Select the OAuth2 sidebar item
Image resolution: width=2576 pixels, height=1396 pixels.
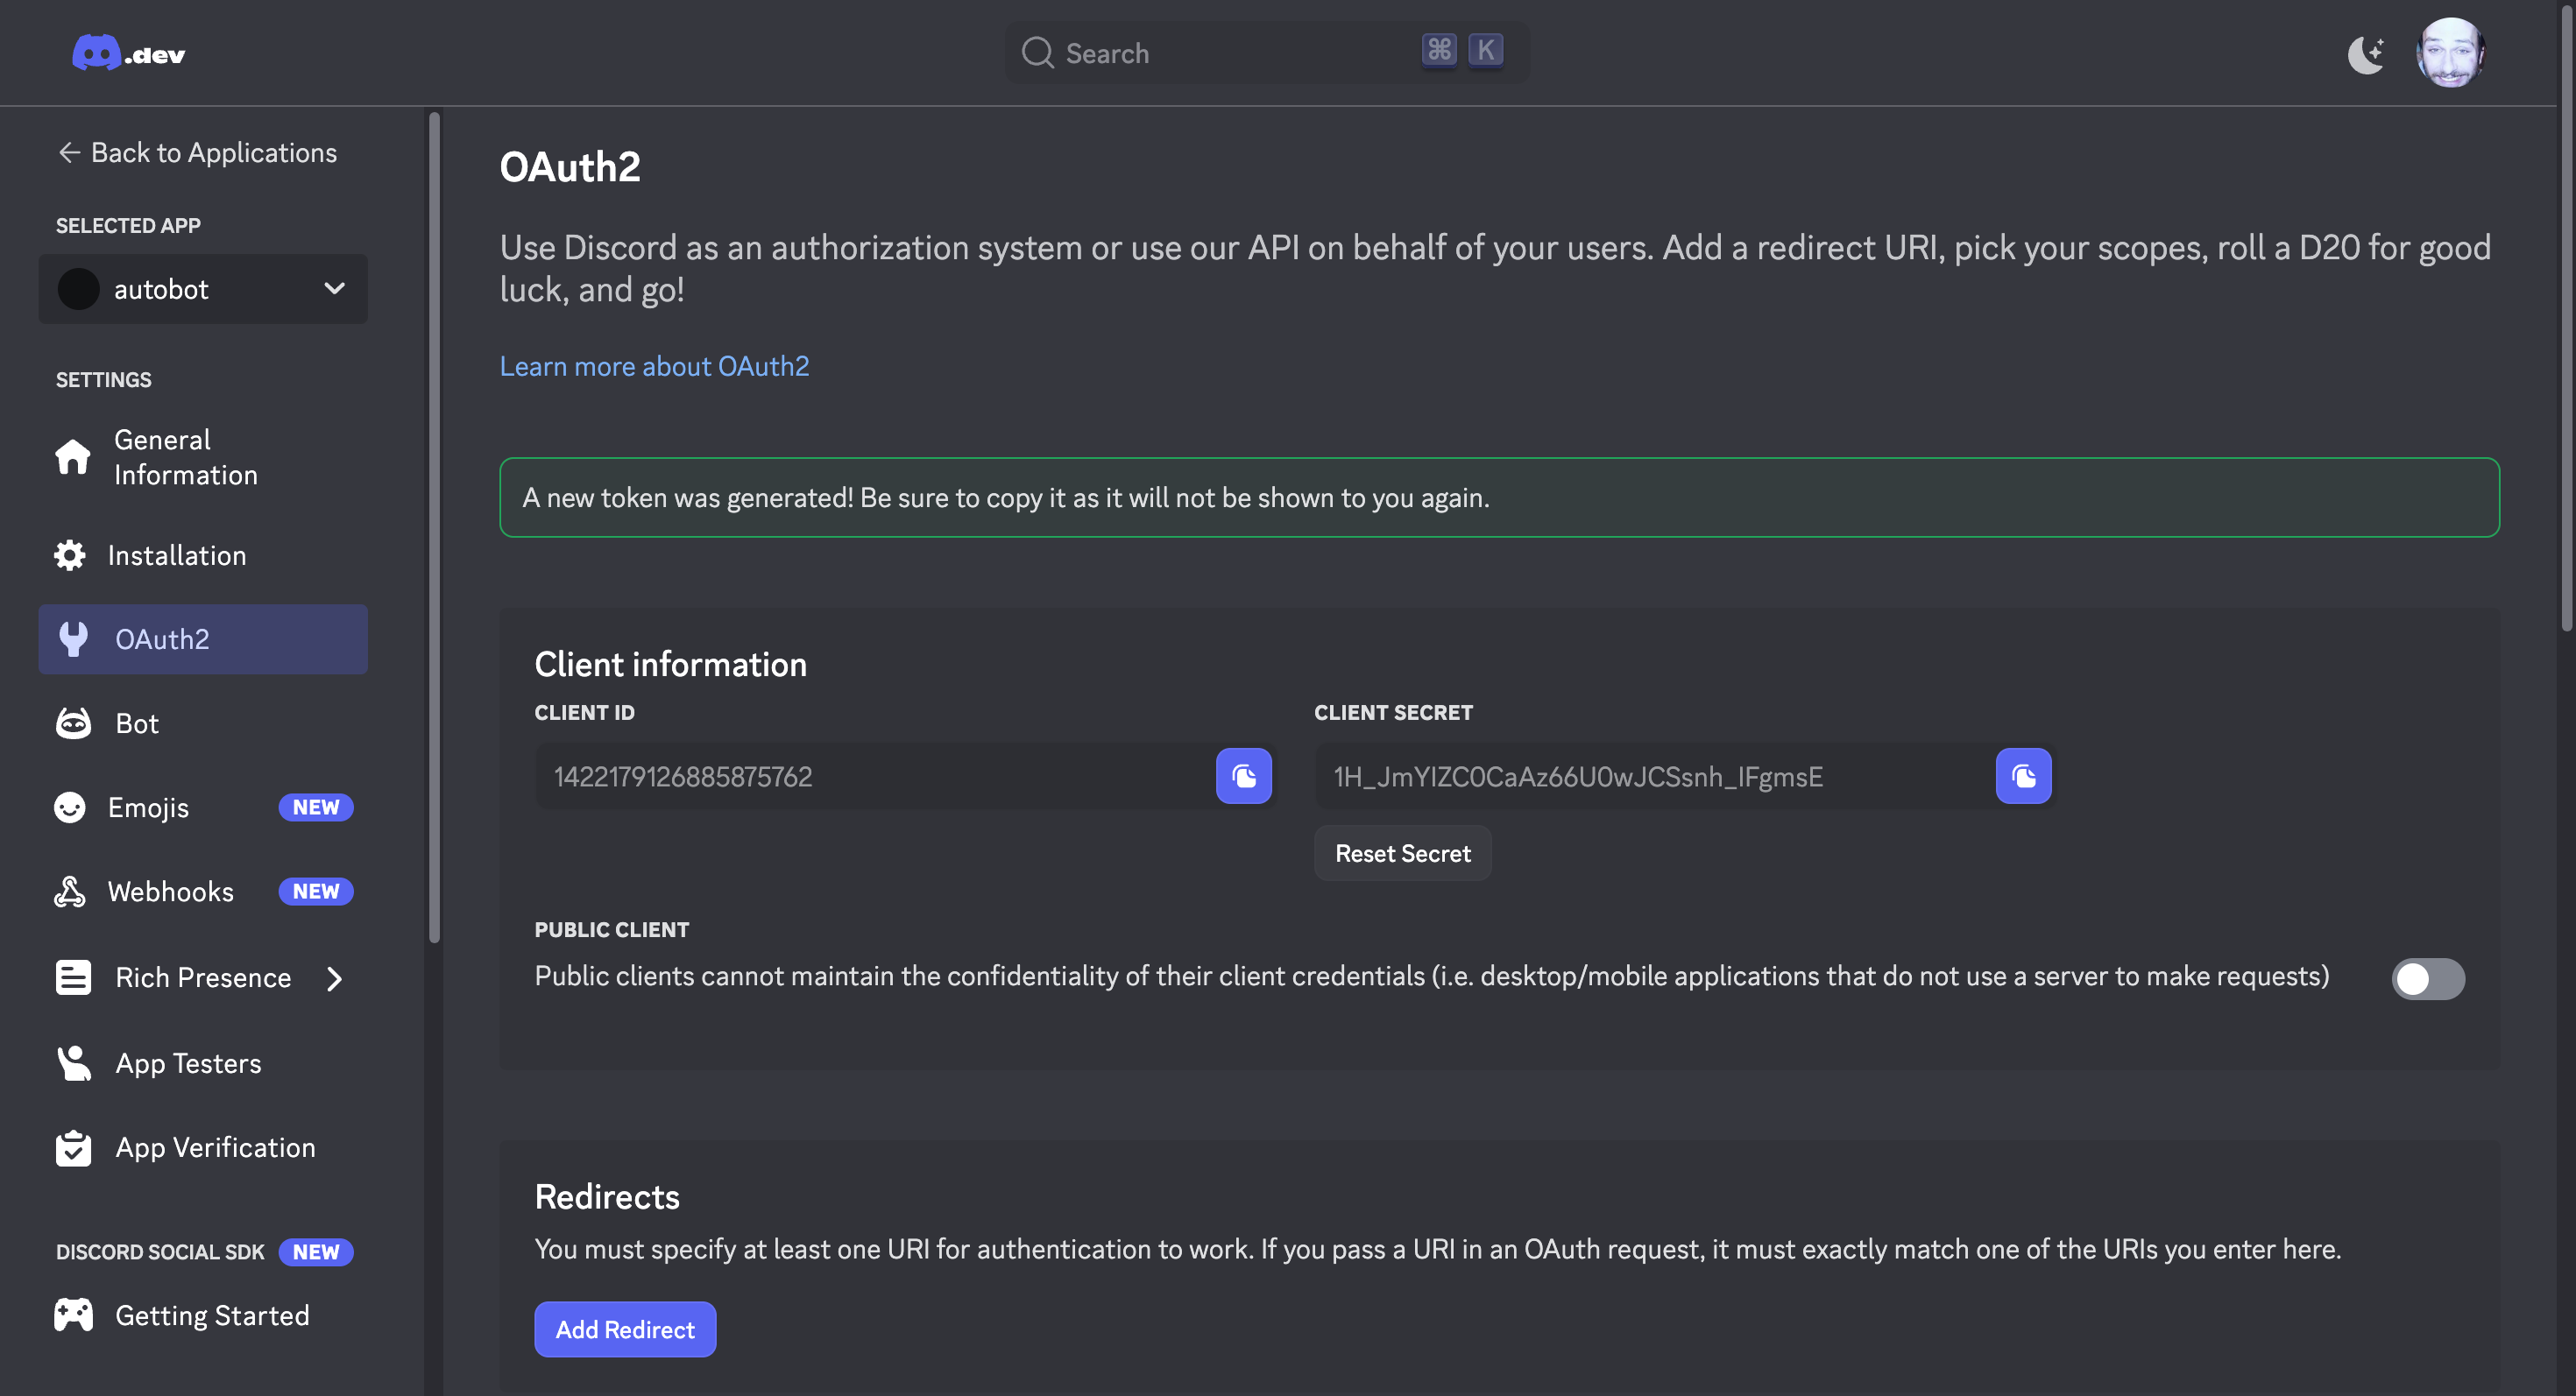pos(203,638)
